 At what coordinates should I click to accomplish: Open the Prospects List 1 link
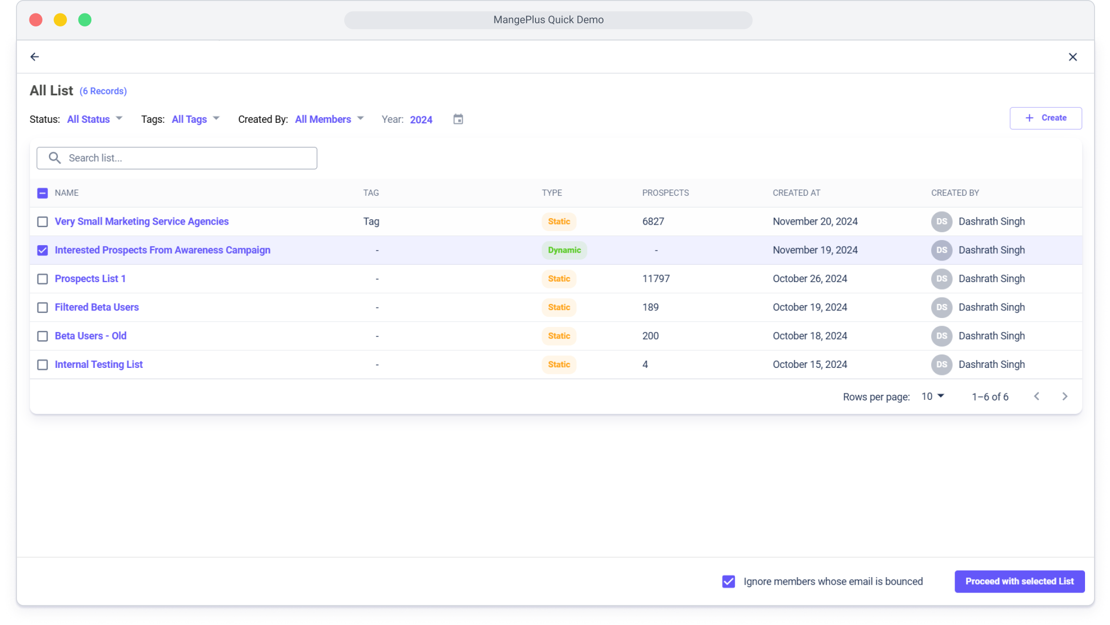[x=90, y=279]
